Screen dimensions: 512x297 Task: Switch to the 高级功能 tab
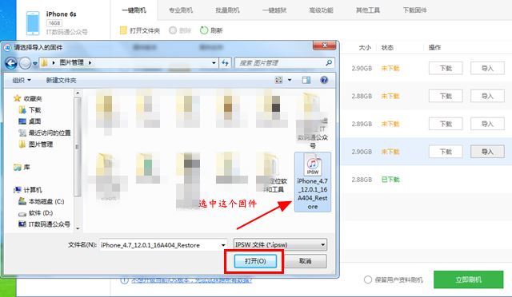pos(321,10)
